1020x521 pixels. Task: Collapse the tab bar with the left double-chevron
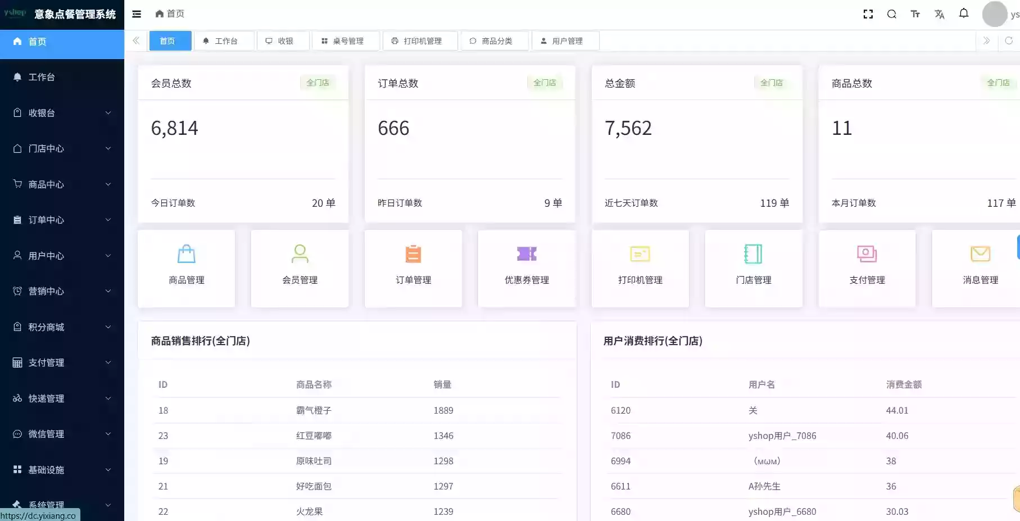(136, 40)
